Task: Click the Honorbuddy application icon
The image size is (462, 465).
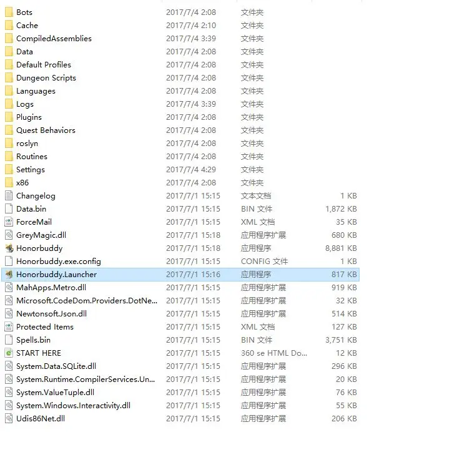Action: 9,248
